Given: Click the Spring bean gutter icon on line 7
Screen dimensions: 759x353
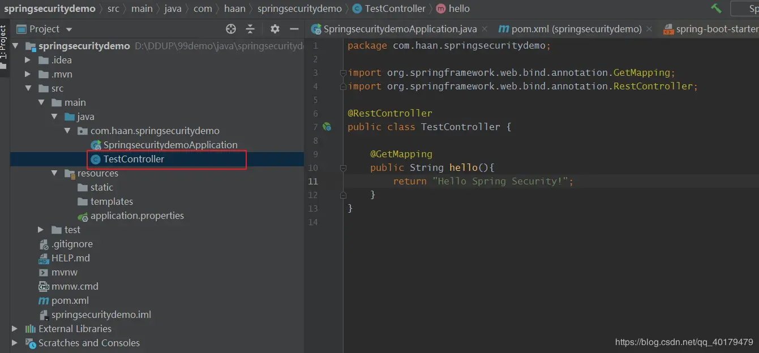Looking at the screenshot, I should coord(327,127).
